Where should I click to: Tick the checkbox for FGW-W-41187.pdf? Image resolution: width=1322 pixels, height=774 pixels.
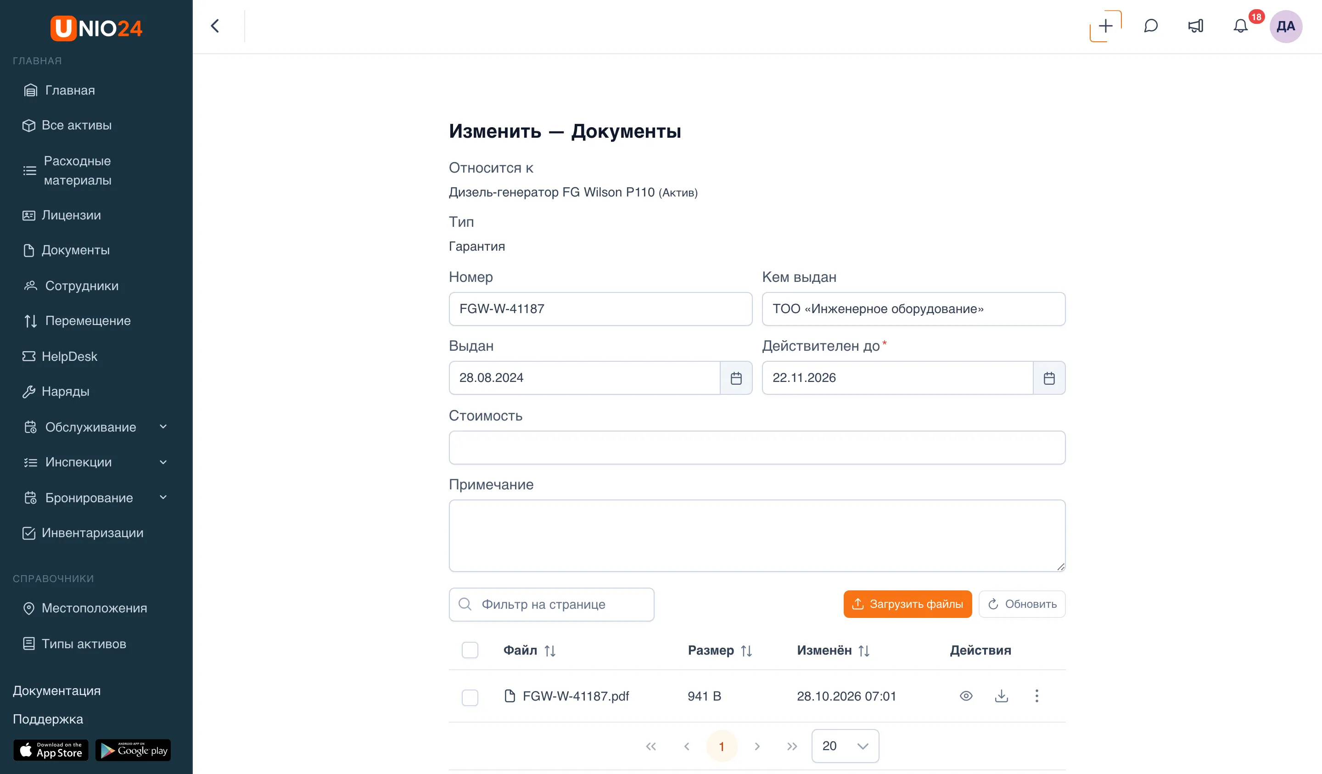pos(470,697)
